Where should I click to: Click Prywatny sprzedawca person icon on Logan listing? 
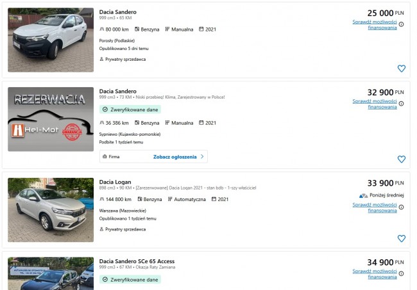101,229
